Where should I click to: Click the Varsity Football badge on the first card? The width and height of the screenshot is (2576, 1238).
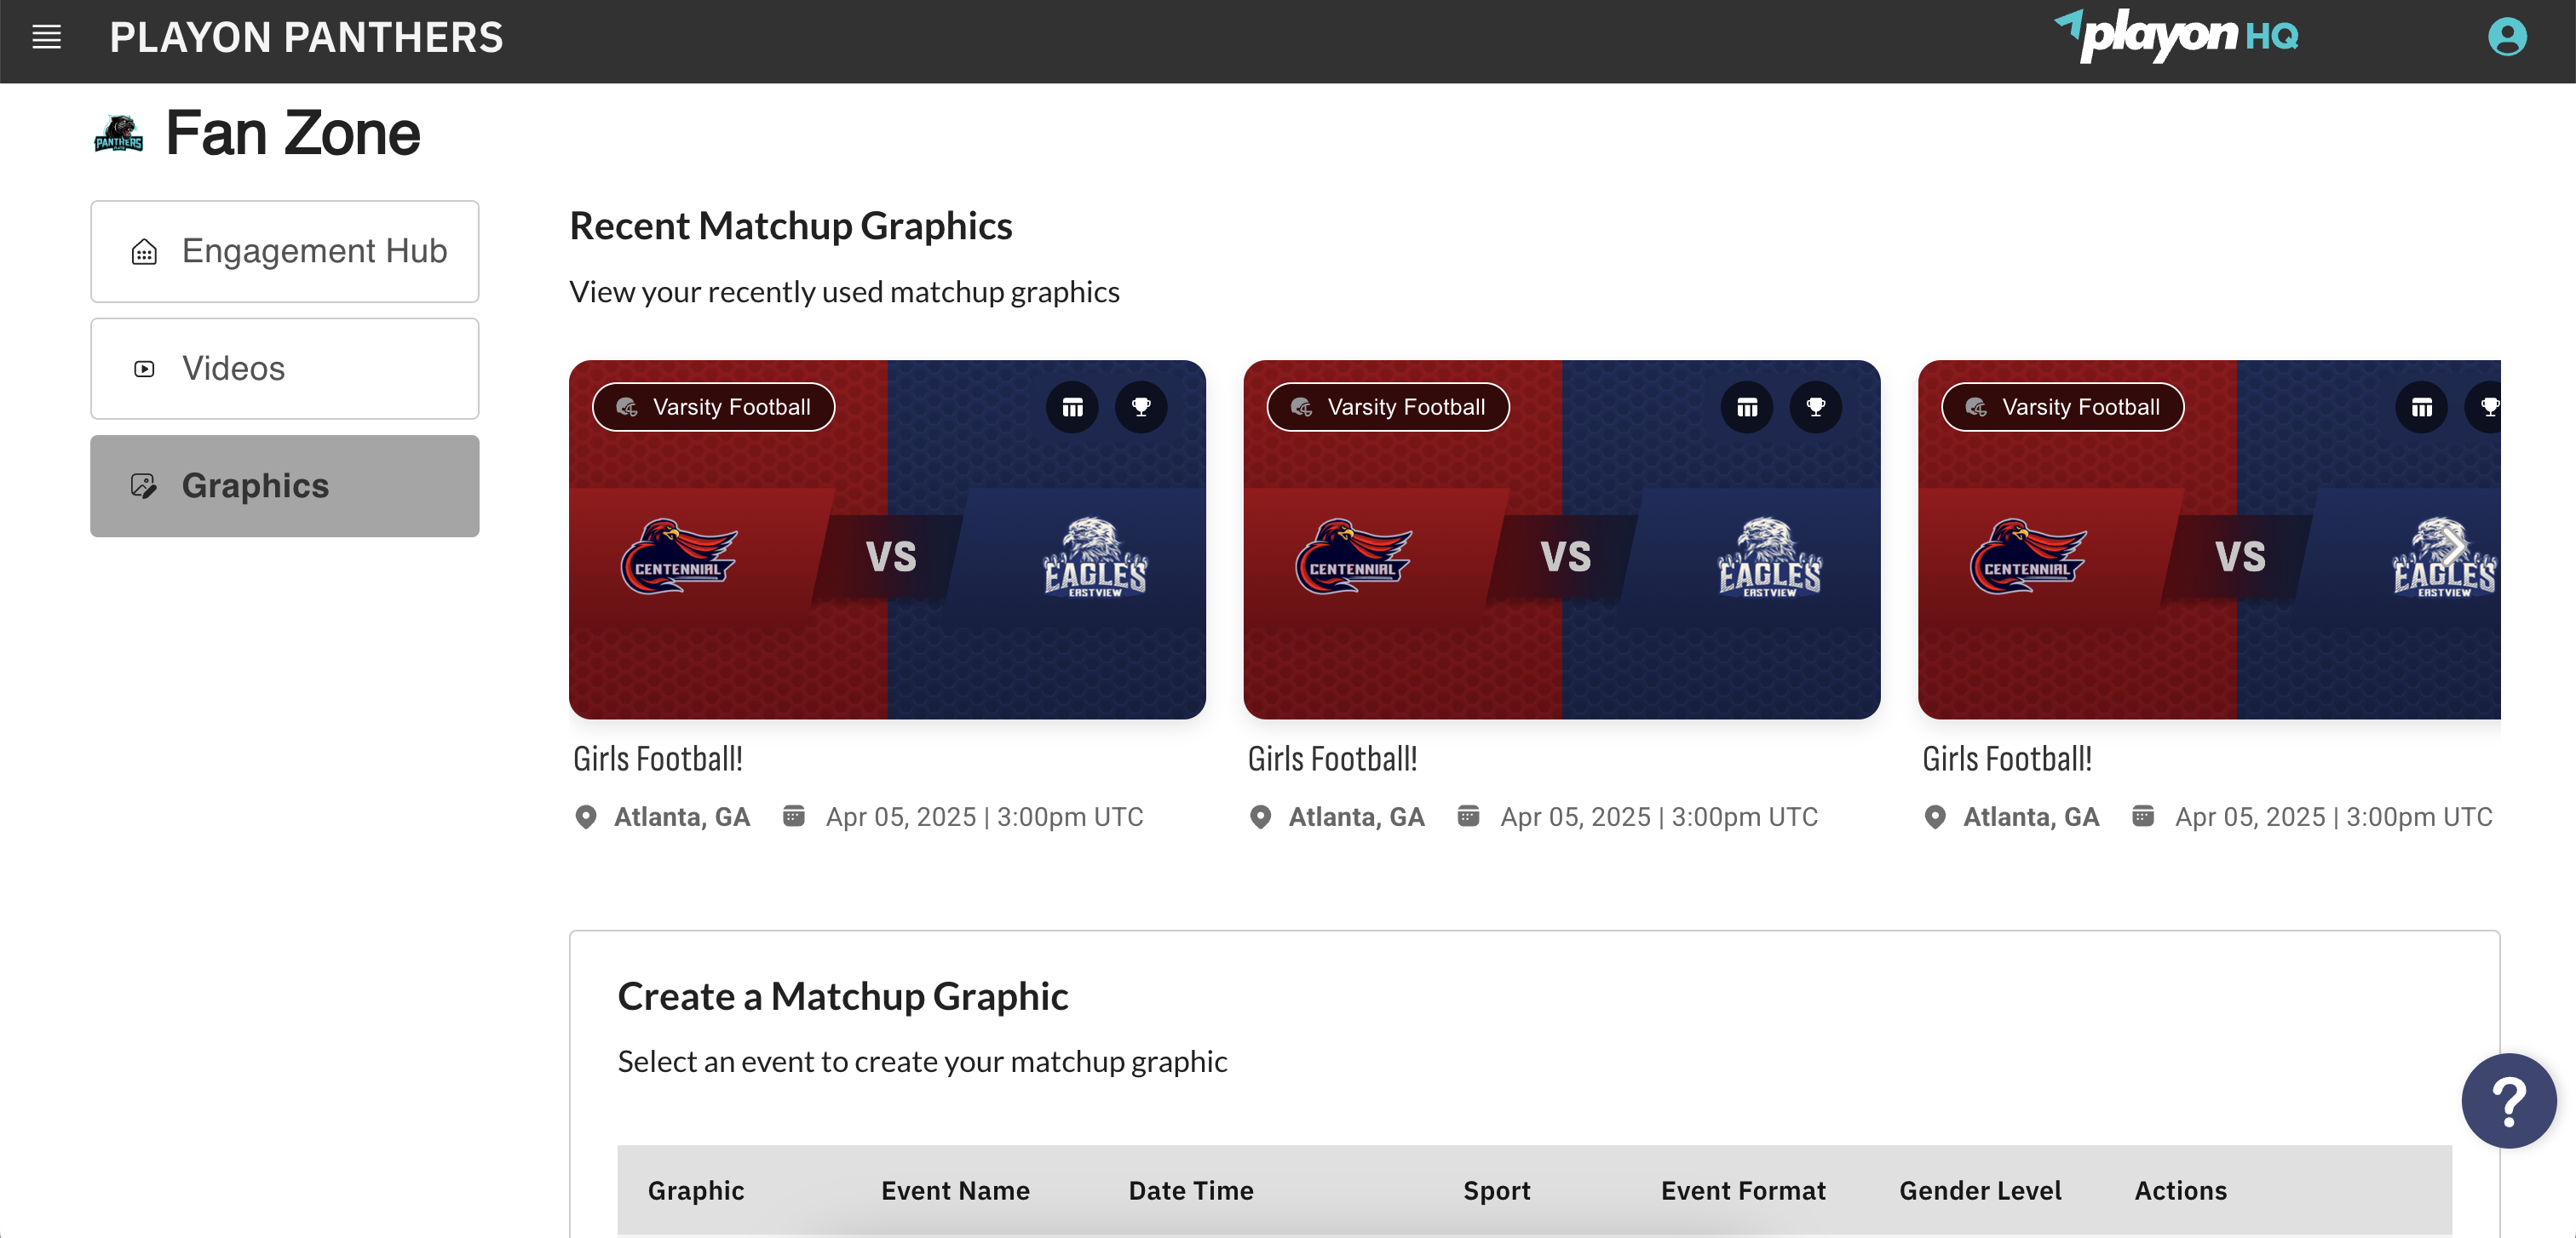pos(714,407)
